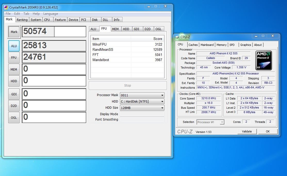The width and height of the screenshot is (287, 176).
Task: Run the MEM benchmark button
Action: pyautogui.click(x=14, y=70)
